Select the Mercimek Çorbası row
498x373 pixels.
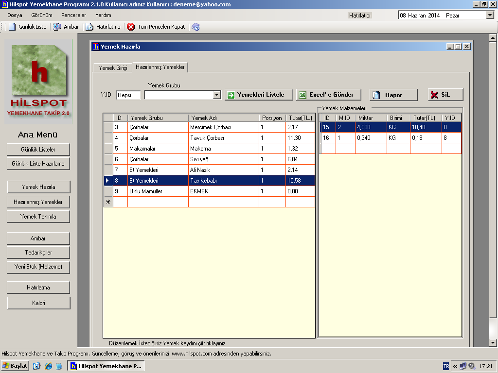click(209, 127)
